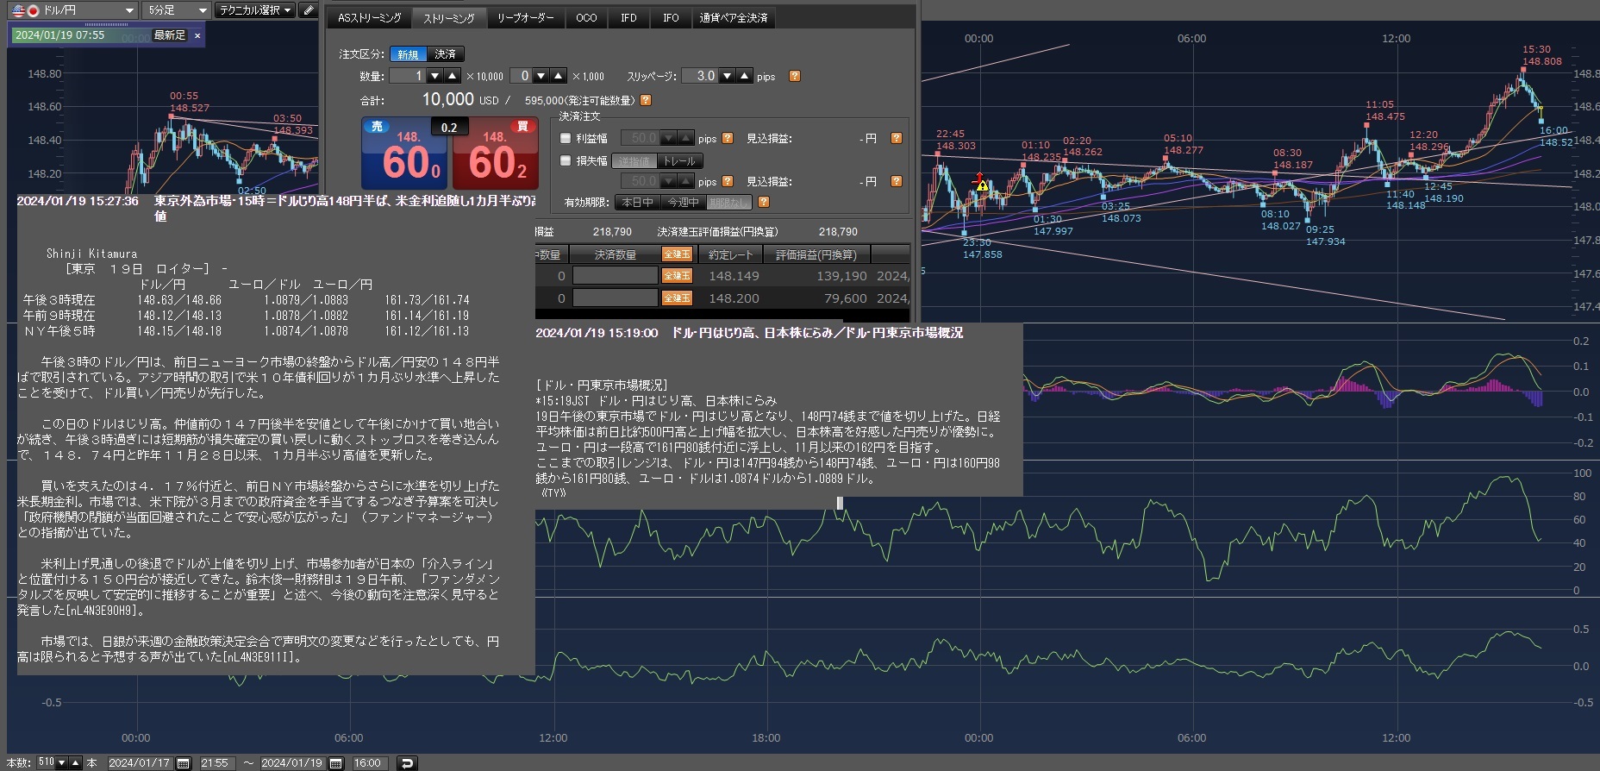Click help icon beside 有効期限 options
The image size is (1600, 771).
pos(763,202)
